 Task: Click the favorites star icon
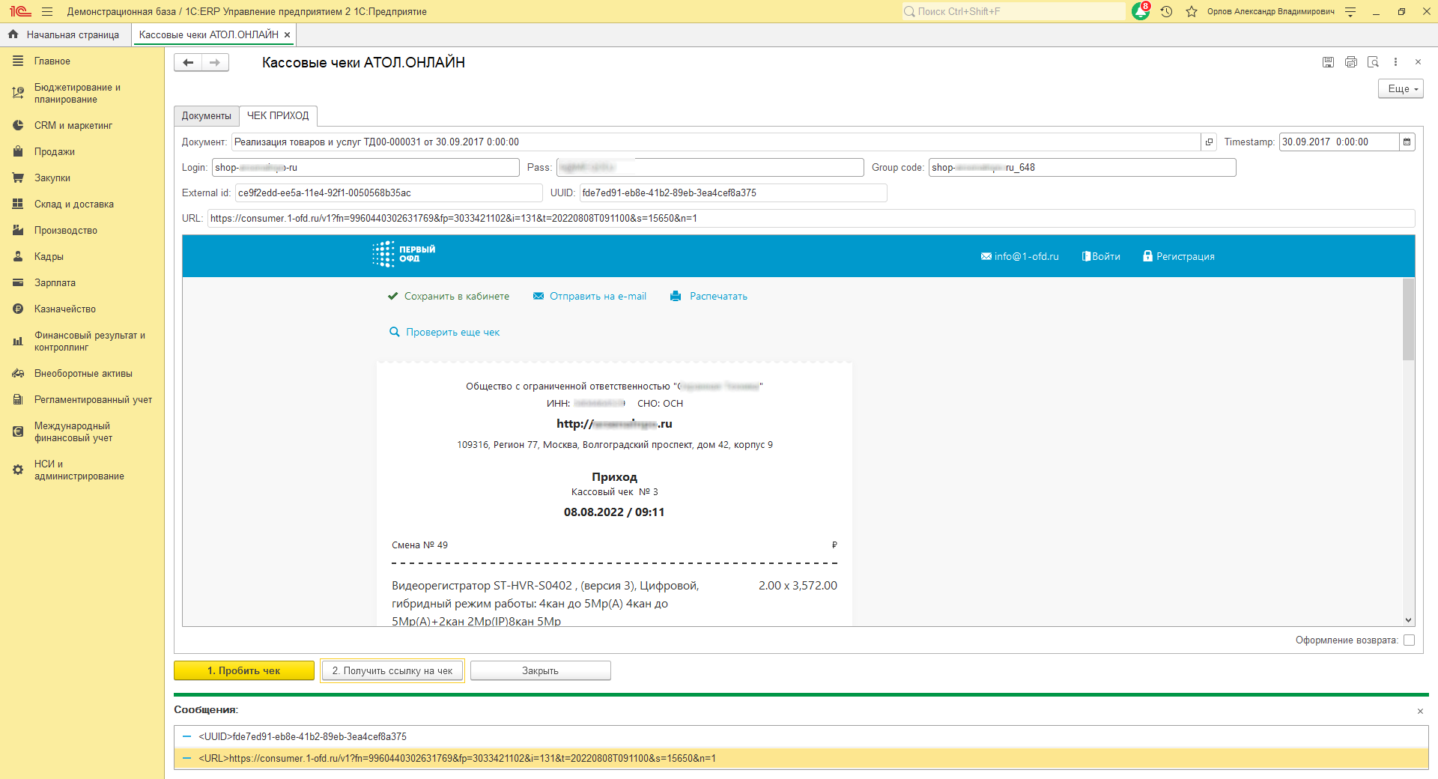(1192, 11)
